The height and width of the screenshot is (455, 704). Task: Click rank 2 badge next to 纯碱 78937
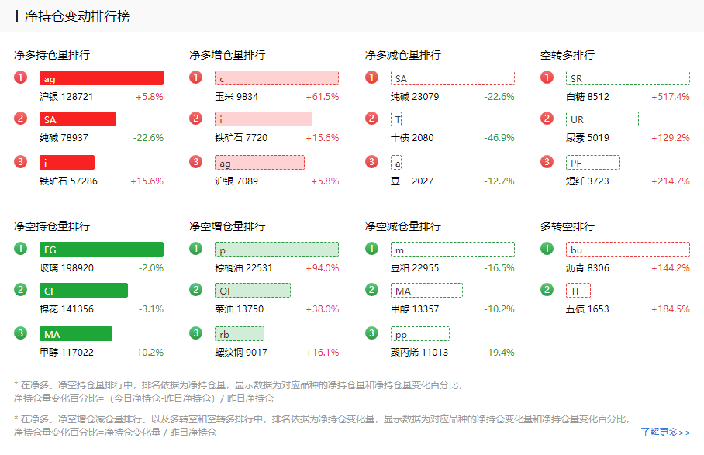pos(20,119)
